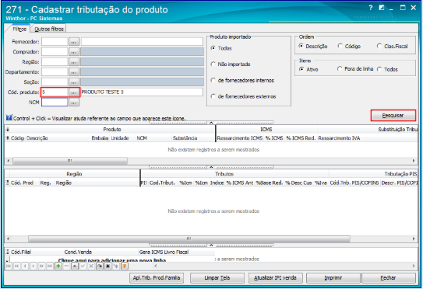Go to last record in navigator
423x289 pixels.
(x=50, y=266)
